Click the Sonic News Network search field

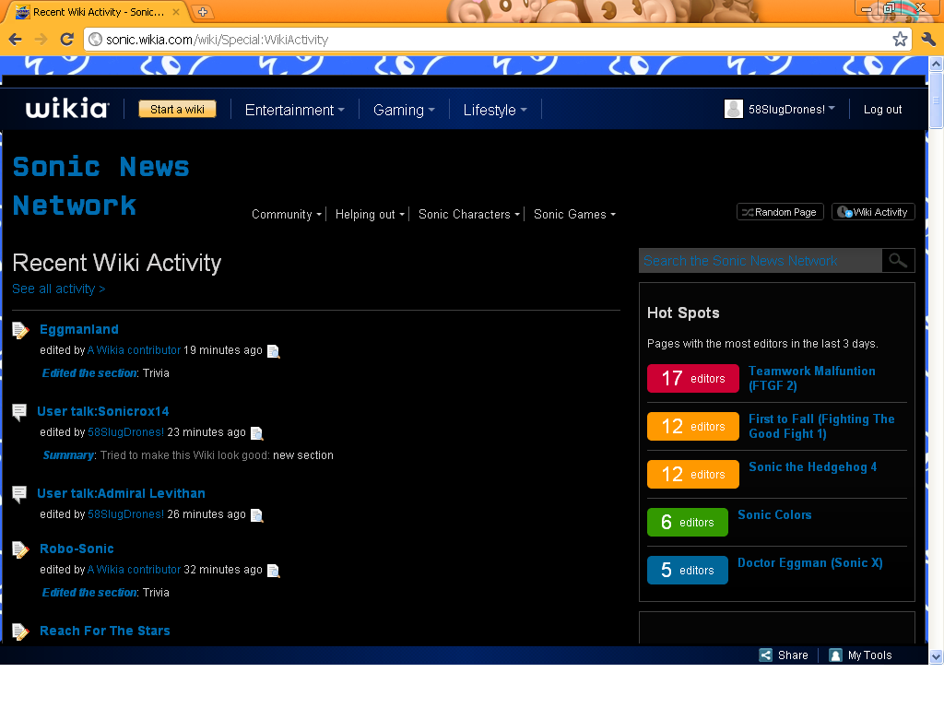760,261
